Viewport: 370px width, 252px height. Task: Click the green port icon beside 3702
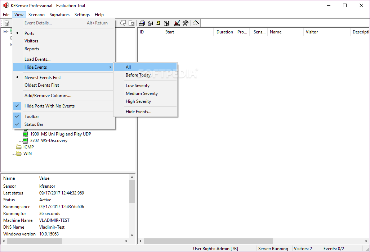coord(25,141)
